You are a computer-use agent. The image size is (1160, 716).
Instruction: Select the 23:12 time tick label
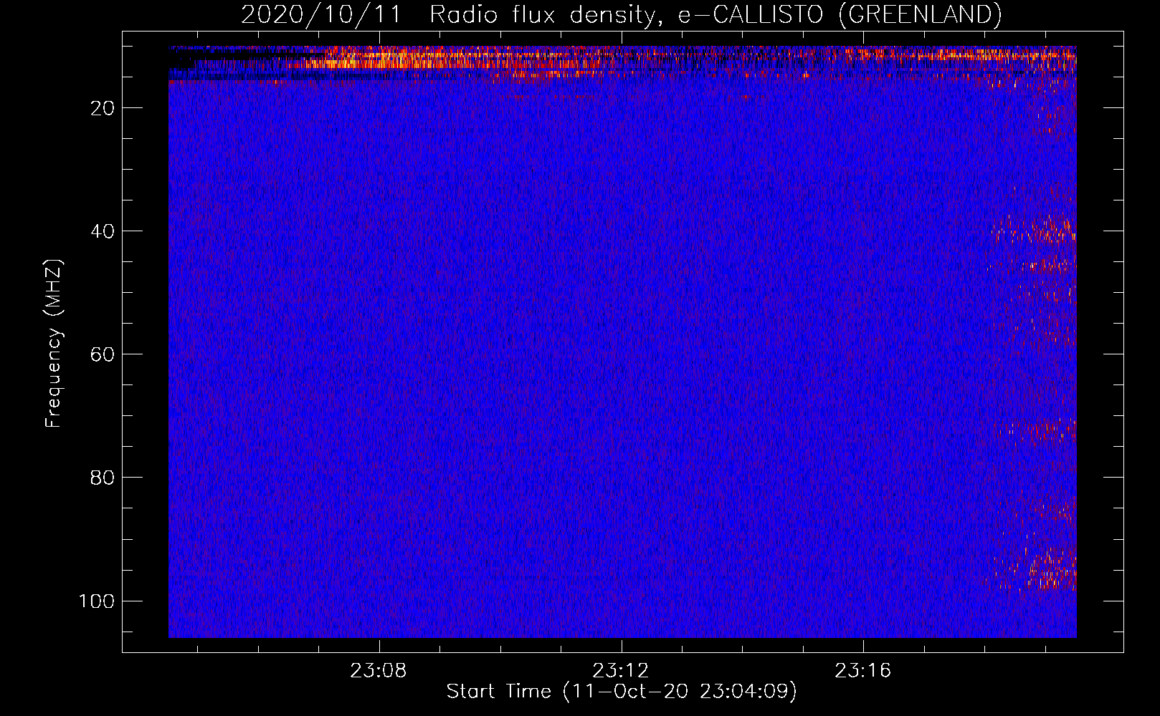[x=621, y=670]
